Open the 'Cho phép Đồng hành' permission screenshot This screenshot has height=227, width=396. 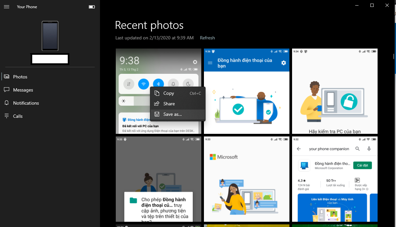click(x=159, y=179)
